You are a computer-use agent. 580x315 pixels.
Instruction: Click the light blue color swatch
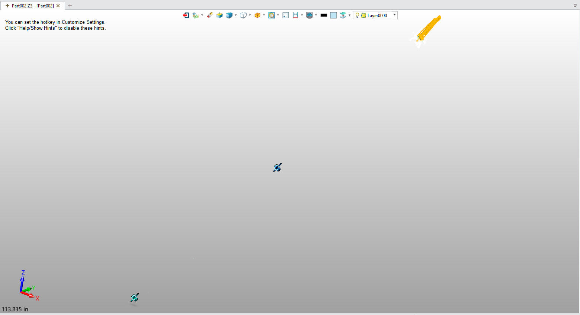point(333,15)
